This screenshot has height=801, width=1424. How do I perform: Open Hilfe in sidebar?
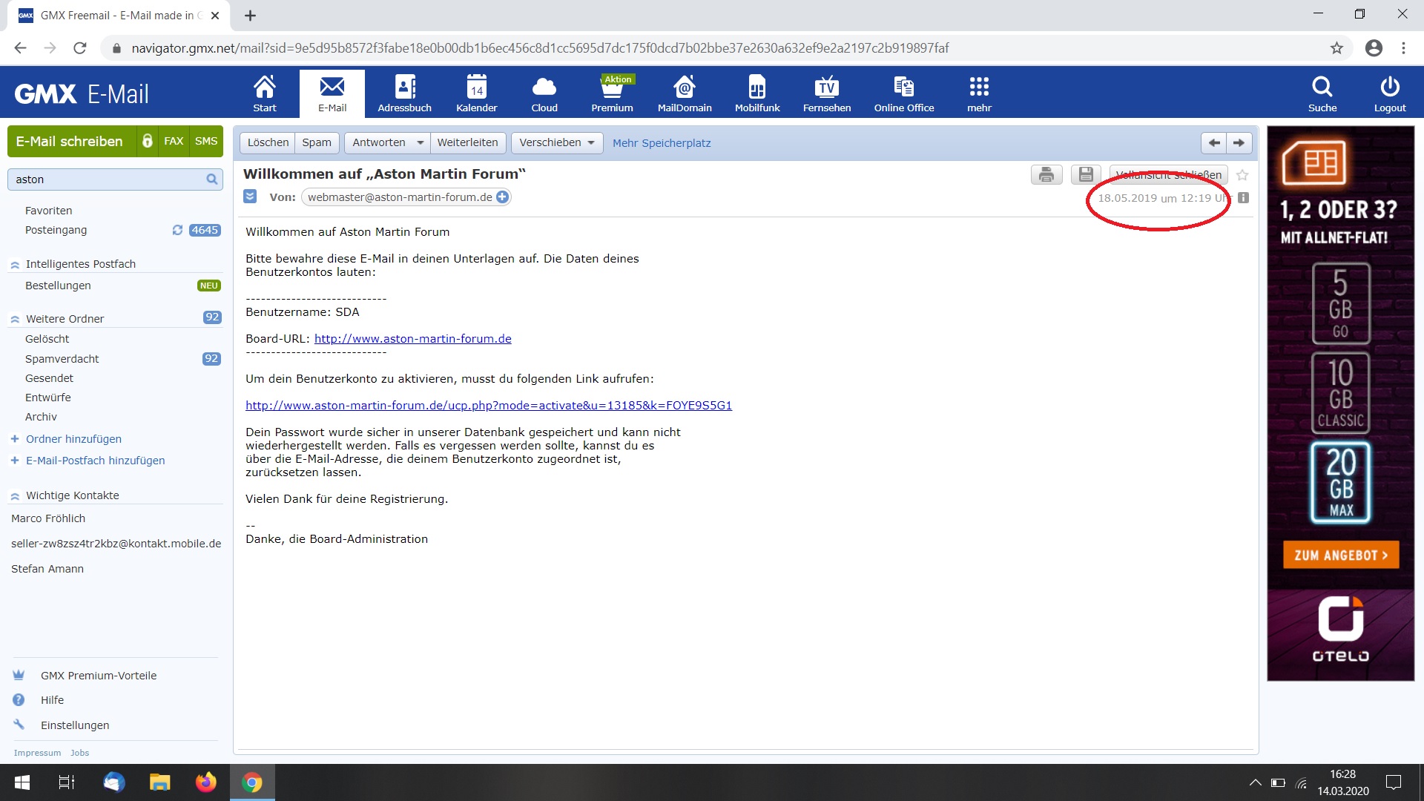[52, 700]
